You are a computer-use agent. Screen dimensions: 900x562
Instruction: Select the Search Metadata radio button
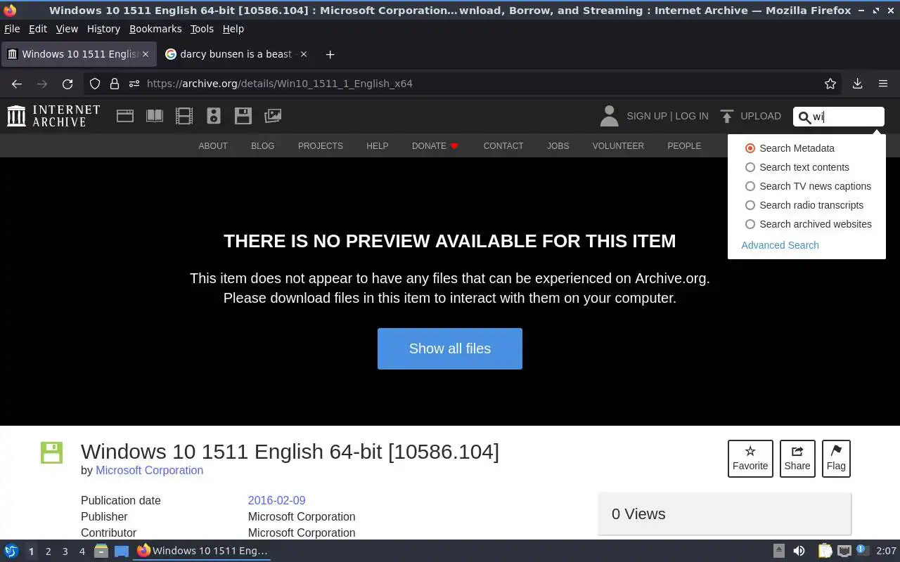pyautogui.click(x=750, y=148)
